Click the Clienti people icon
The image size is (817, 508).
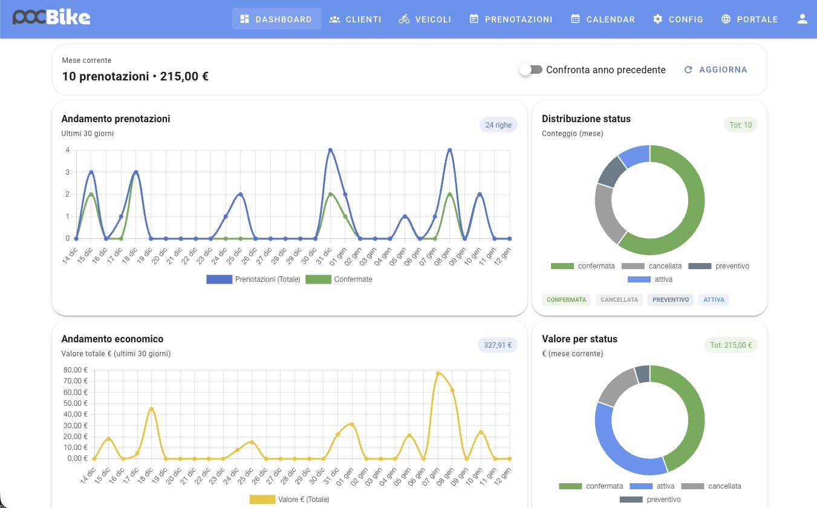coord(334,19)
